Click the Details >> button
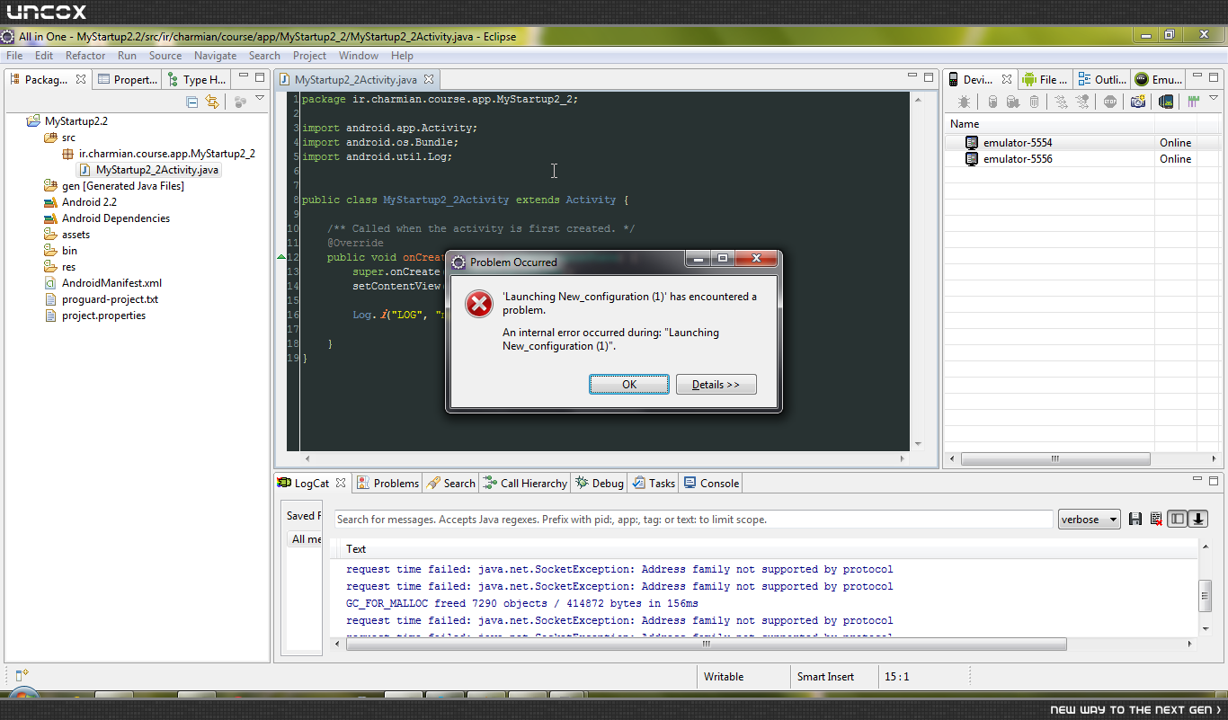1228x720 pixels. [716, 384]
